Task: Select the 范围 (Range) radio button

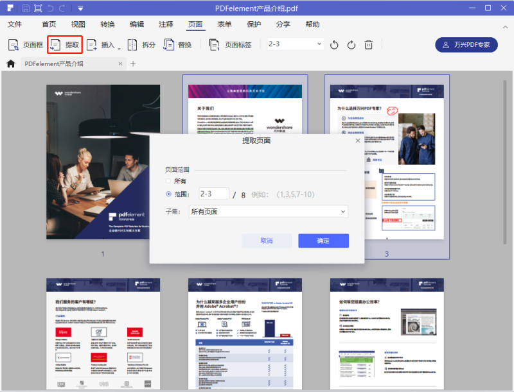Action: 169,194
